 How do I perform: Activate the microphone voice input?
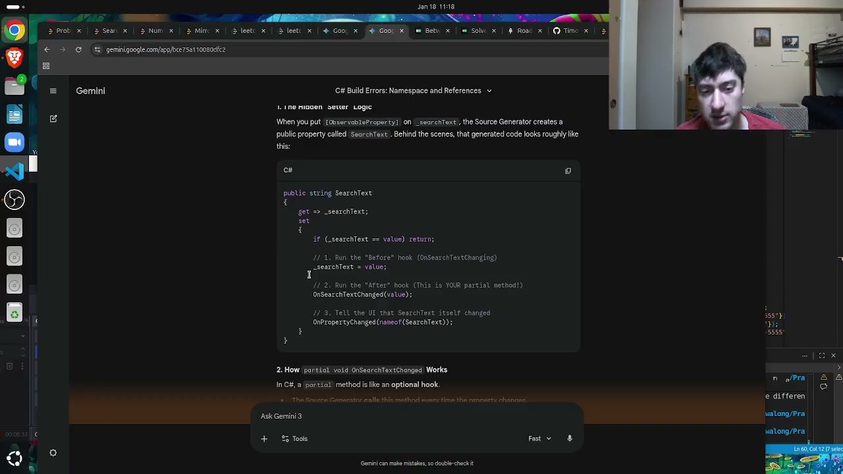pos(570,438)
